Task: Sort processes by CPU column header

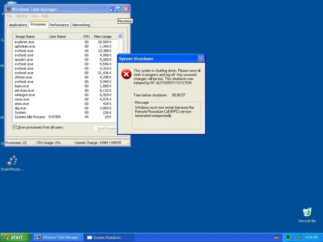Action: click(x=86, y=37)
